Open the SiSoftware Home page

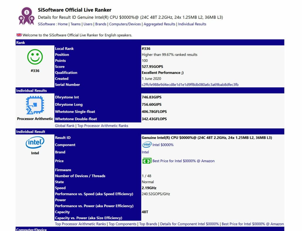[x=63, y=24]
